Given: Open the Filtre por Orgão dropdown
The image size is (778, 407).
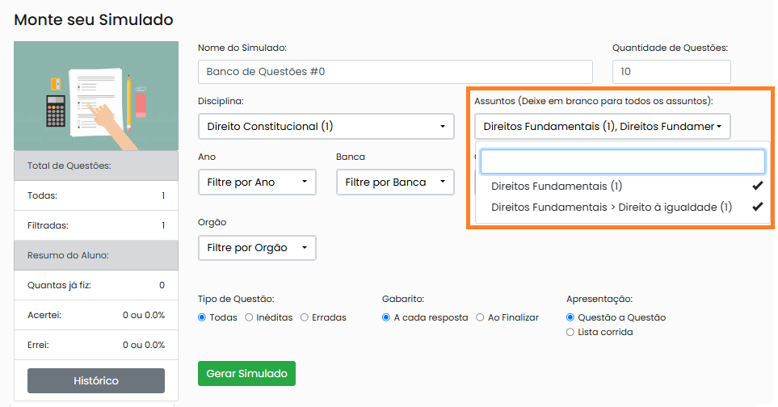Looking at the screenshot, I should pos(257,248).
